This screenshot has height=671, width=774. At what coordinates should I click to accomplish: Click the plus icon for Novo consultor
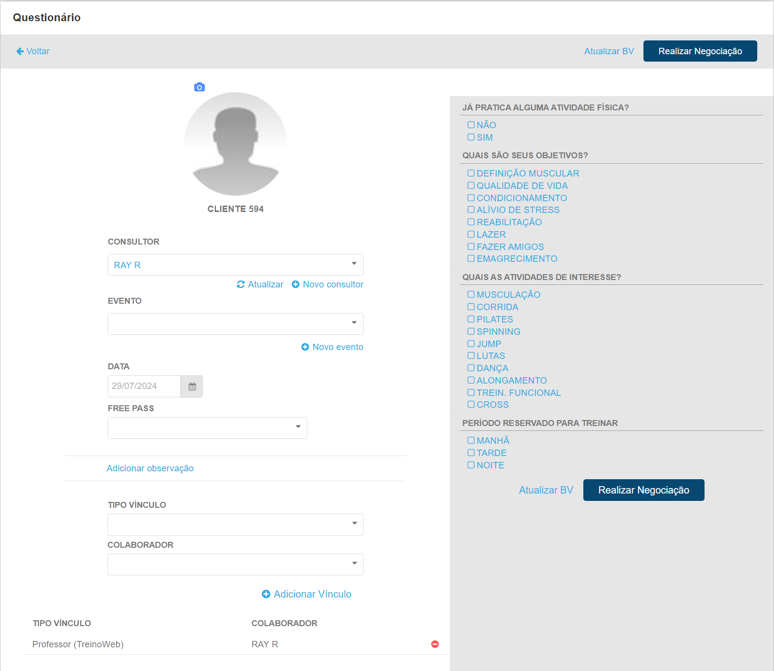pos(296,284)
